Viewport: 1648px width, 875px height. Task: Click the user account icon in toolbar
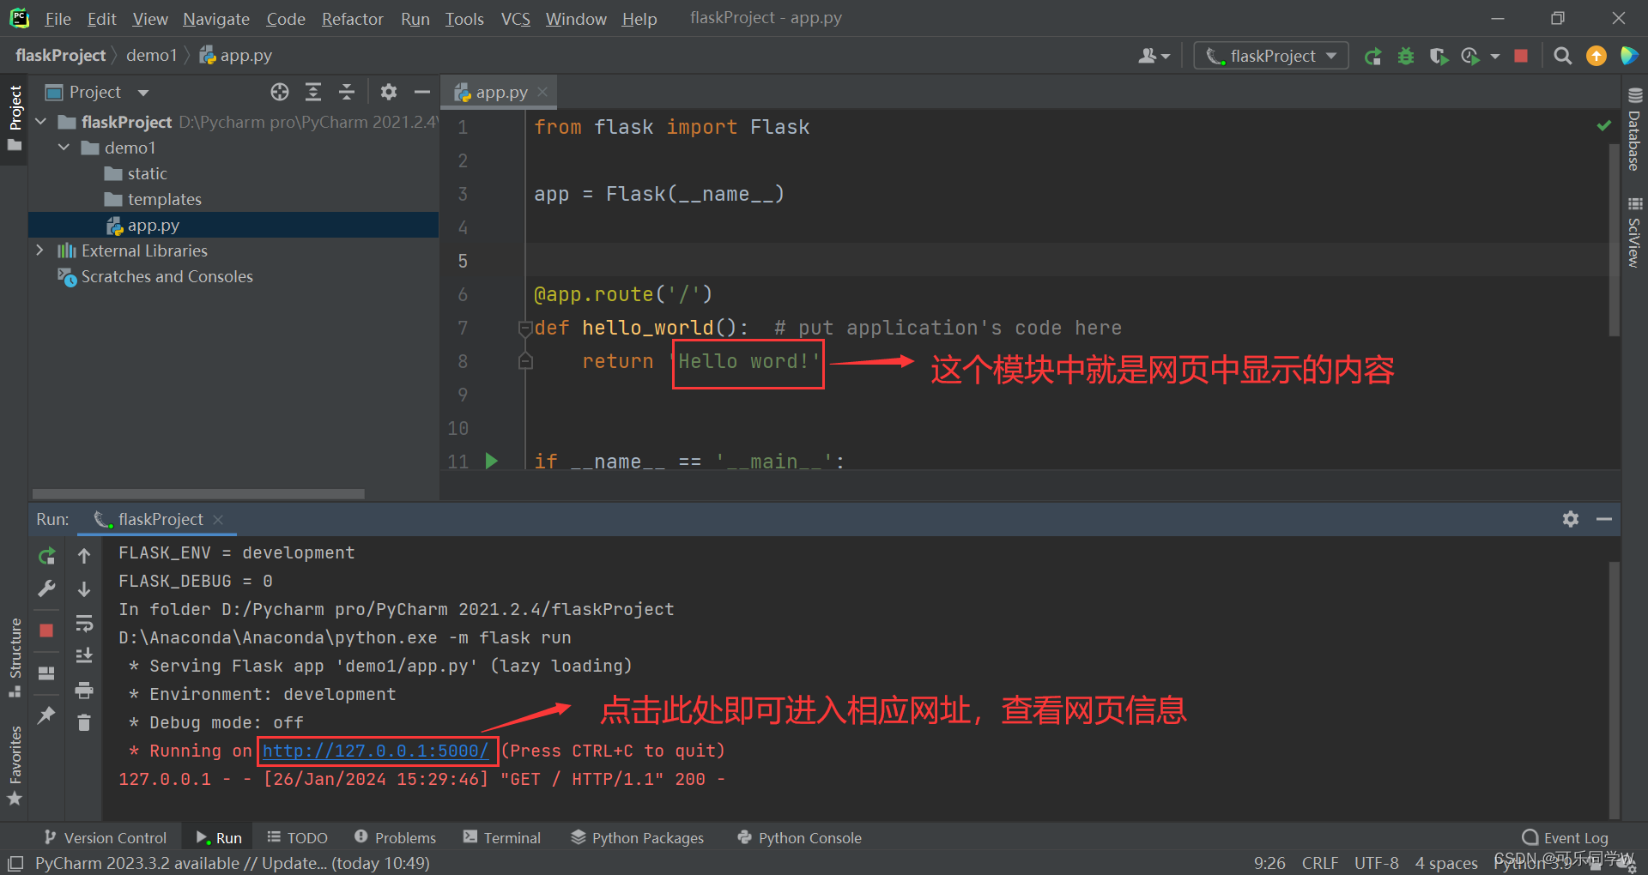coord(1147,56)
